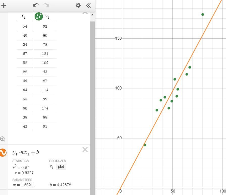Delete the table with the X at top

[x=85, y=13]
